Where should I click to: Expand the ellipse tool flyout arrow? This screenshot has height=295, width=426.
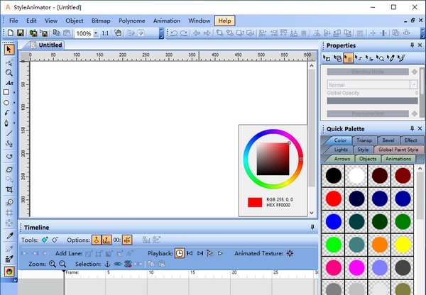click(16, 103)
